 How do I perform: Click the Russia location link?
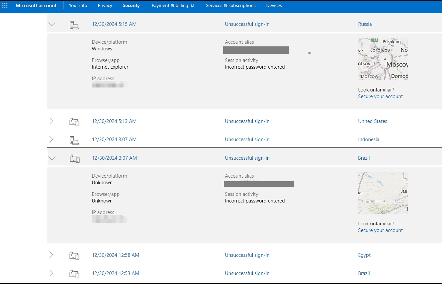[365, 24]
